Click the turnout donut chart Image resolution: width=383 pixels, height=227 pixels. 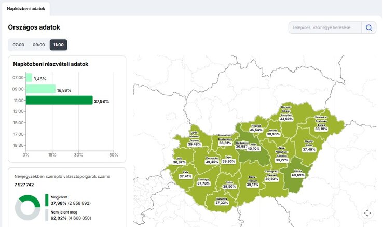28,208
